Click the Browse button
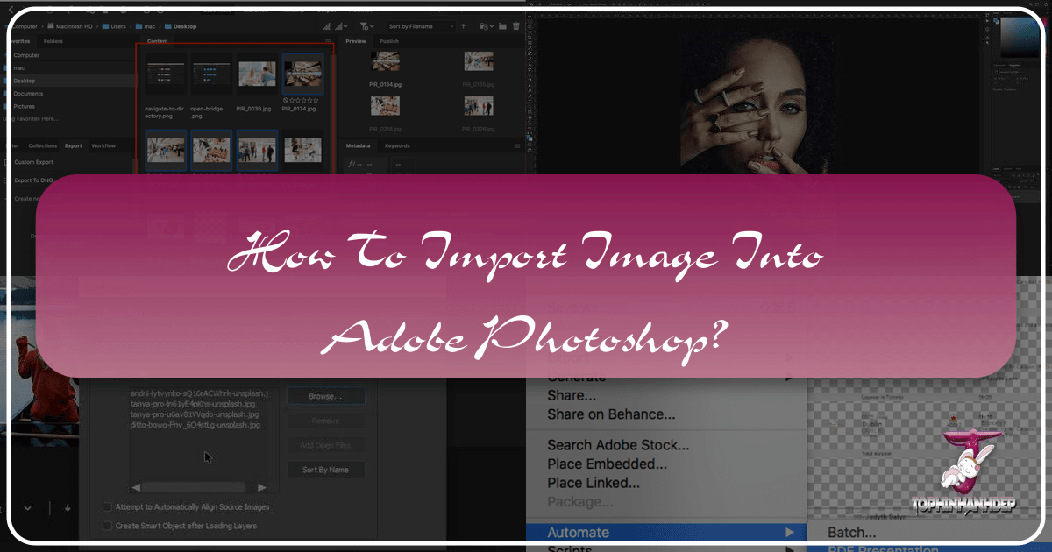This screenshot has height=552, width=1052. click(325, 396)
